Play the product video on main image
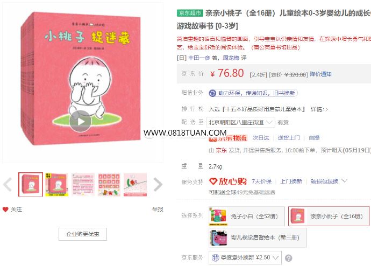Image resolution: width=371 pixels, height=266 pixels. pyautogui.click(x=80, y=122)
